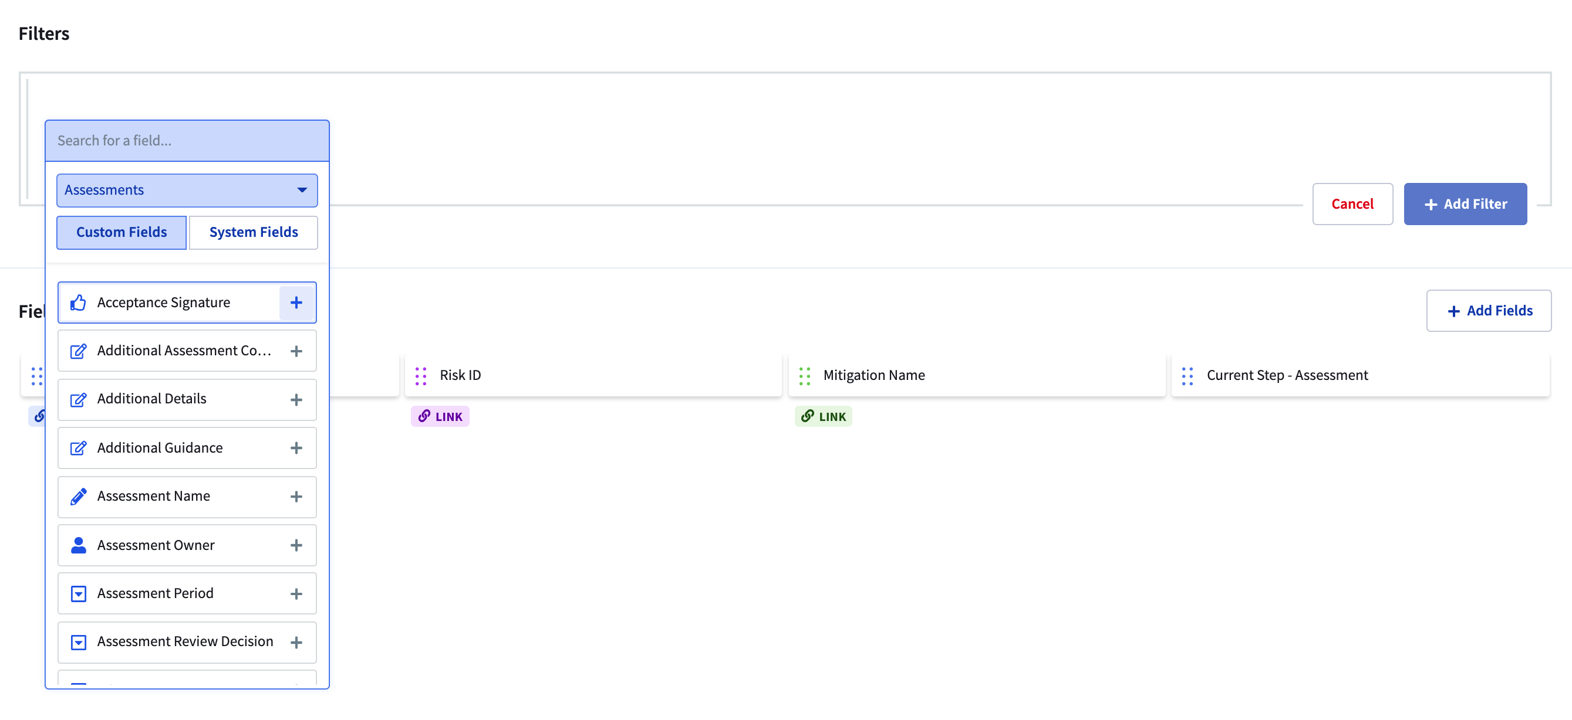The width and height of the screenshot is (1572, 720).
Task: Open the Assessments dropdown
Action: 187,189
